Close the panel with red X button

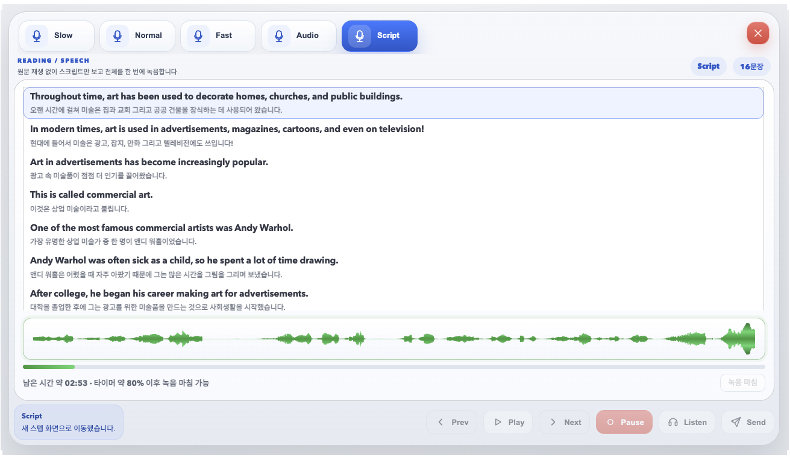tap(758, 34)
